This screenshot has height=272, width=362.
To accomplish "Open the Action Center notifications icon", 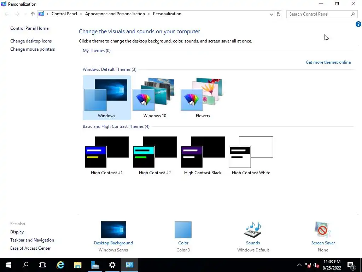I will point(351,265).
